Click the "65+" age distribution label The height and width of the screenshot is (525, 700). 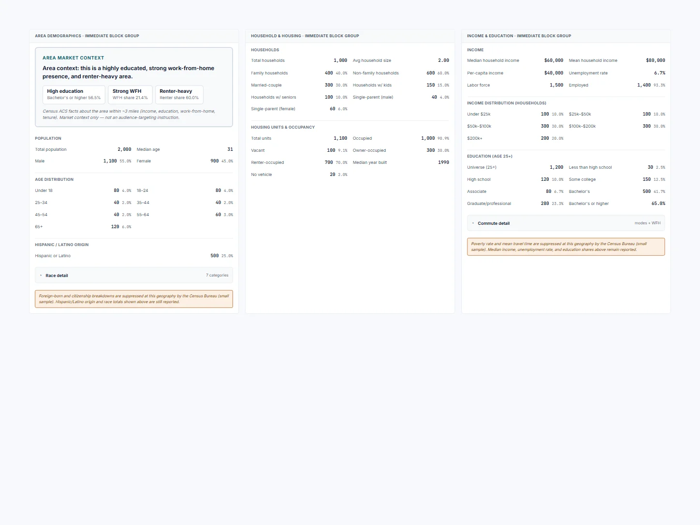39,227
